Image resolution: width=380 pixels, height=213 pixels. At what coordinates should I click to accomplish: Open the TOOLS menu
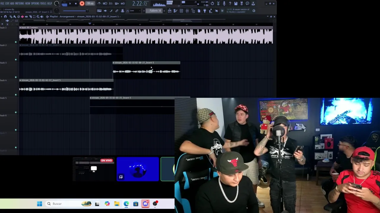[x=43, y=3]
